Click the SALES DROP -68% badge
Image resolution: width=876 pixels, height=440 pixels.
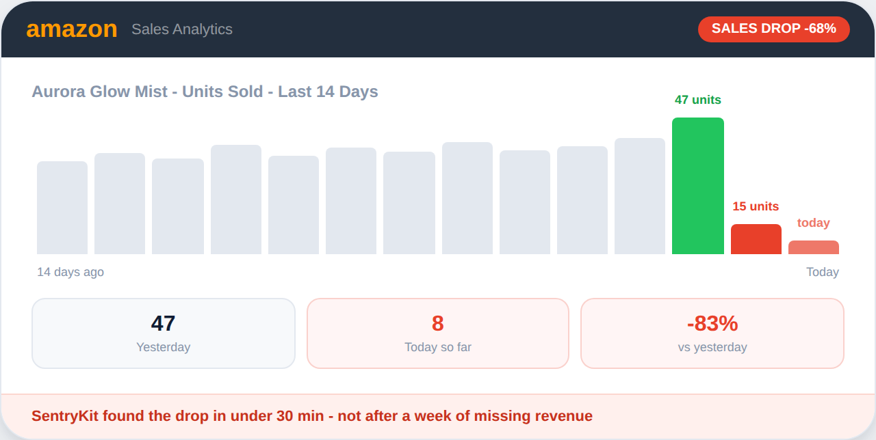[x=773, y=29]
